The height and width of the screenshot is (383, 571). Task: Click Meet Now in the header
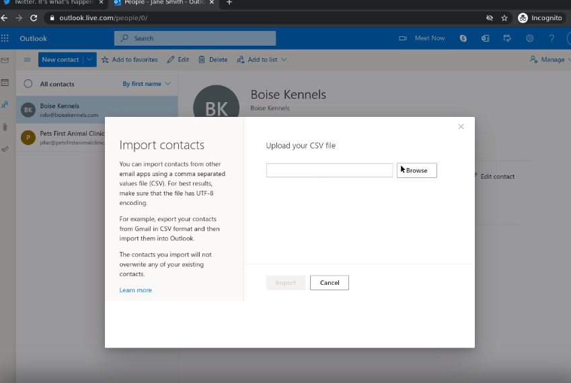pyautogui.click(x=422, y=38)
